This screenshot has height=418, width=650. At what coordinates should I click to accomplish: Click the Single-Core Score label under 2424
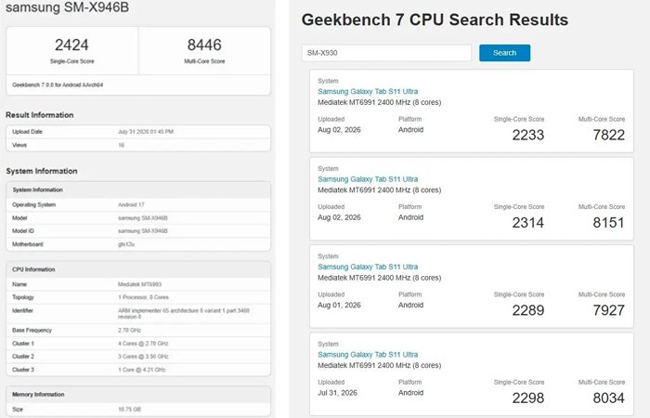tap(72, 61)
